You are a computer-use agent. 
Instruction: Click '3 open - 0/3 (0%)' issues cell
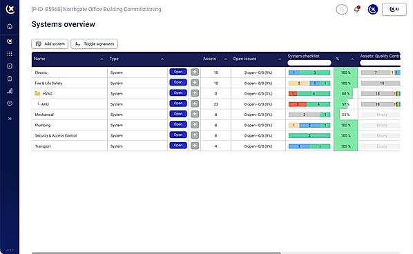pos(258,72)
